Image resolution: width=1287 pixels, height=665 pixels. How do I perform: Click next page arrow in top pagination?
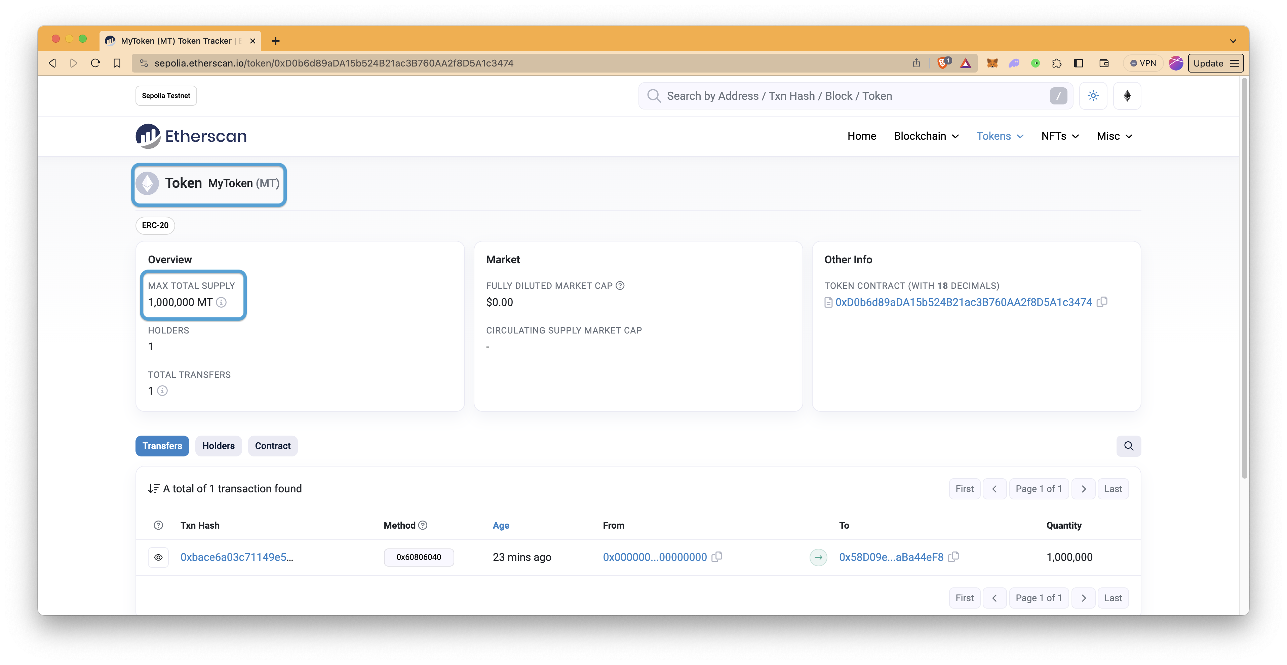[x=1083, y=489]
